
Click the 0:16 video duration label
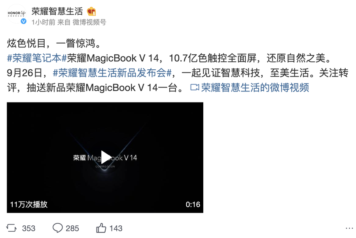point(193,204)
